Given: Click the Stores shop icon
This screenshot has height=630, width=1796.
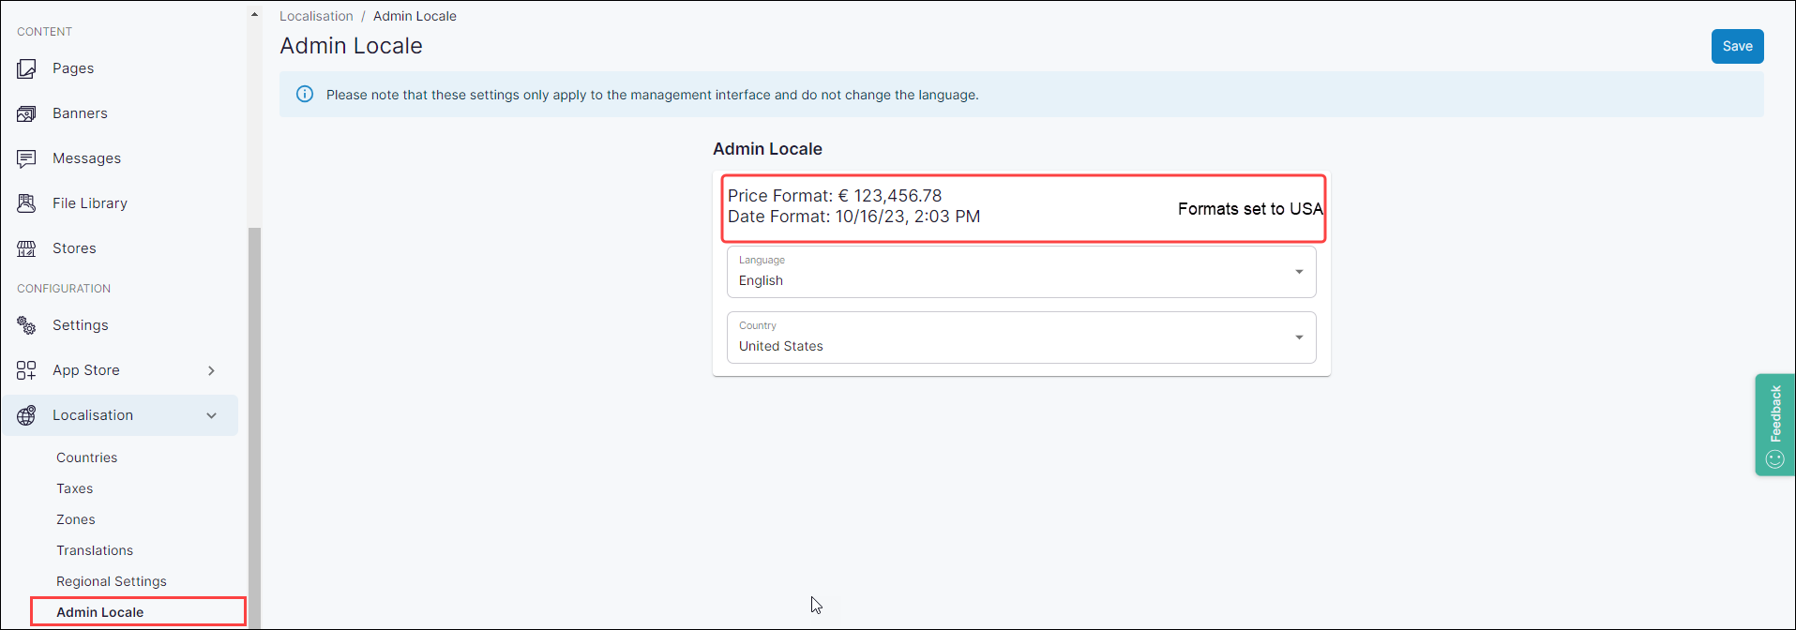Looking at the screenshot, I should pos(26,248).
